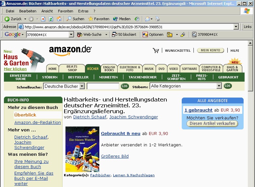Switch to the SOFTWARE tab
This screenshot has height=187, width=255.
[190, 69]
